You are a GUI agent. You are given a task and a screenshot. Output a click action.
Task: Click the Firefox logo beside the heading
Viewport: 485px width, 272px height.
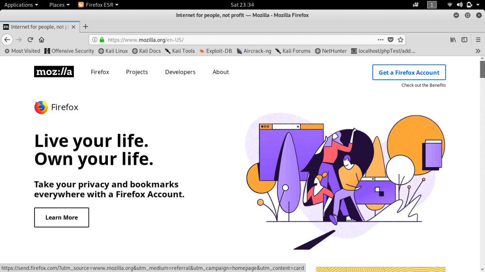click(x=41, y=107)
